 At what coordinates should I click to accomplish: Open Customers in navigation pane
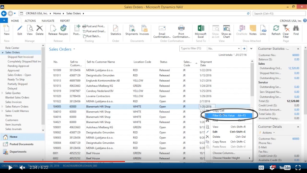point(12,120)
